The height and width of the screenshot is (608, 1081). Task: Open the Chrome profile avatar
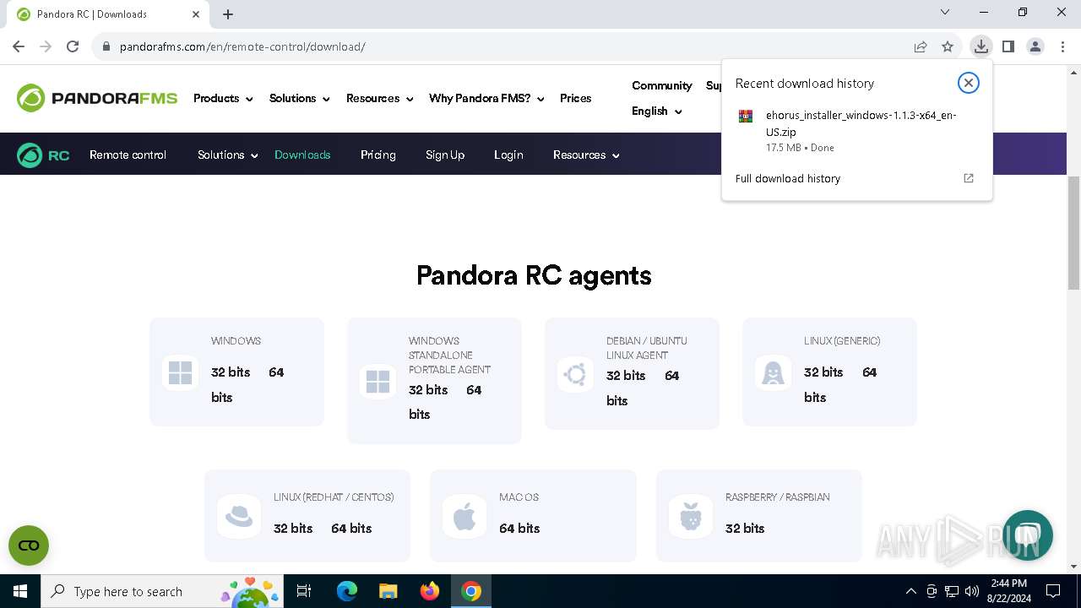(x=1035, y=46)
